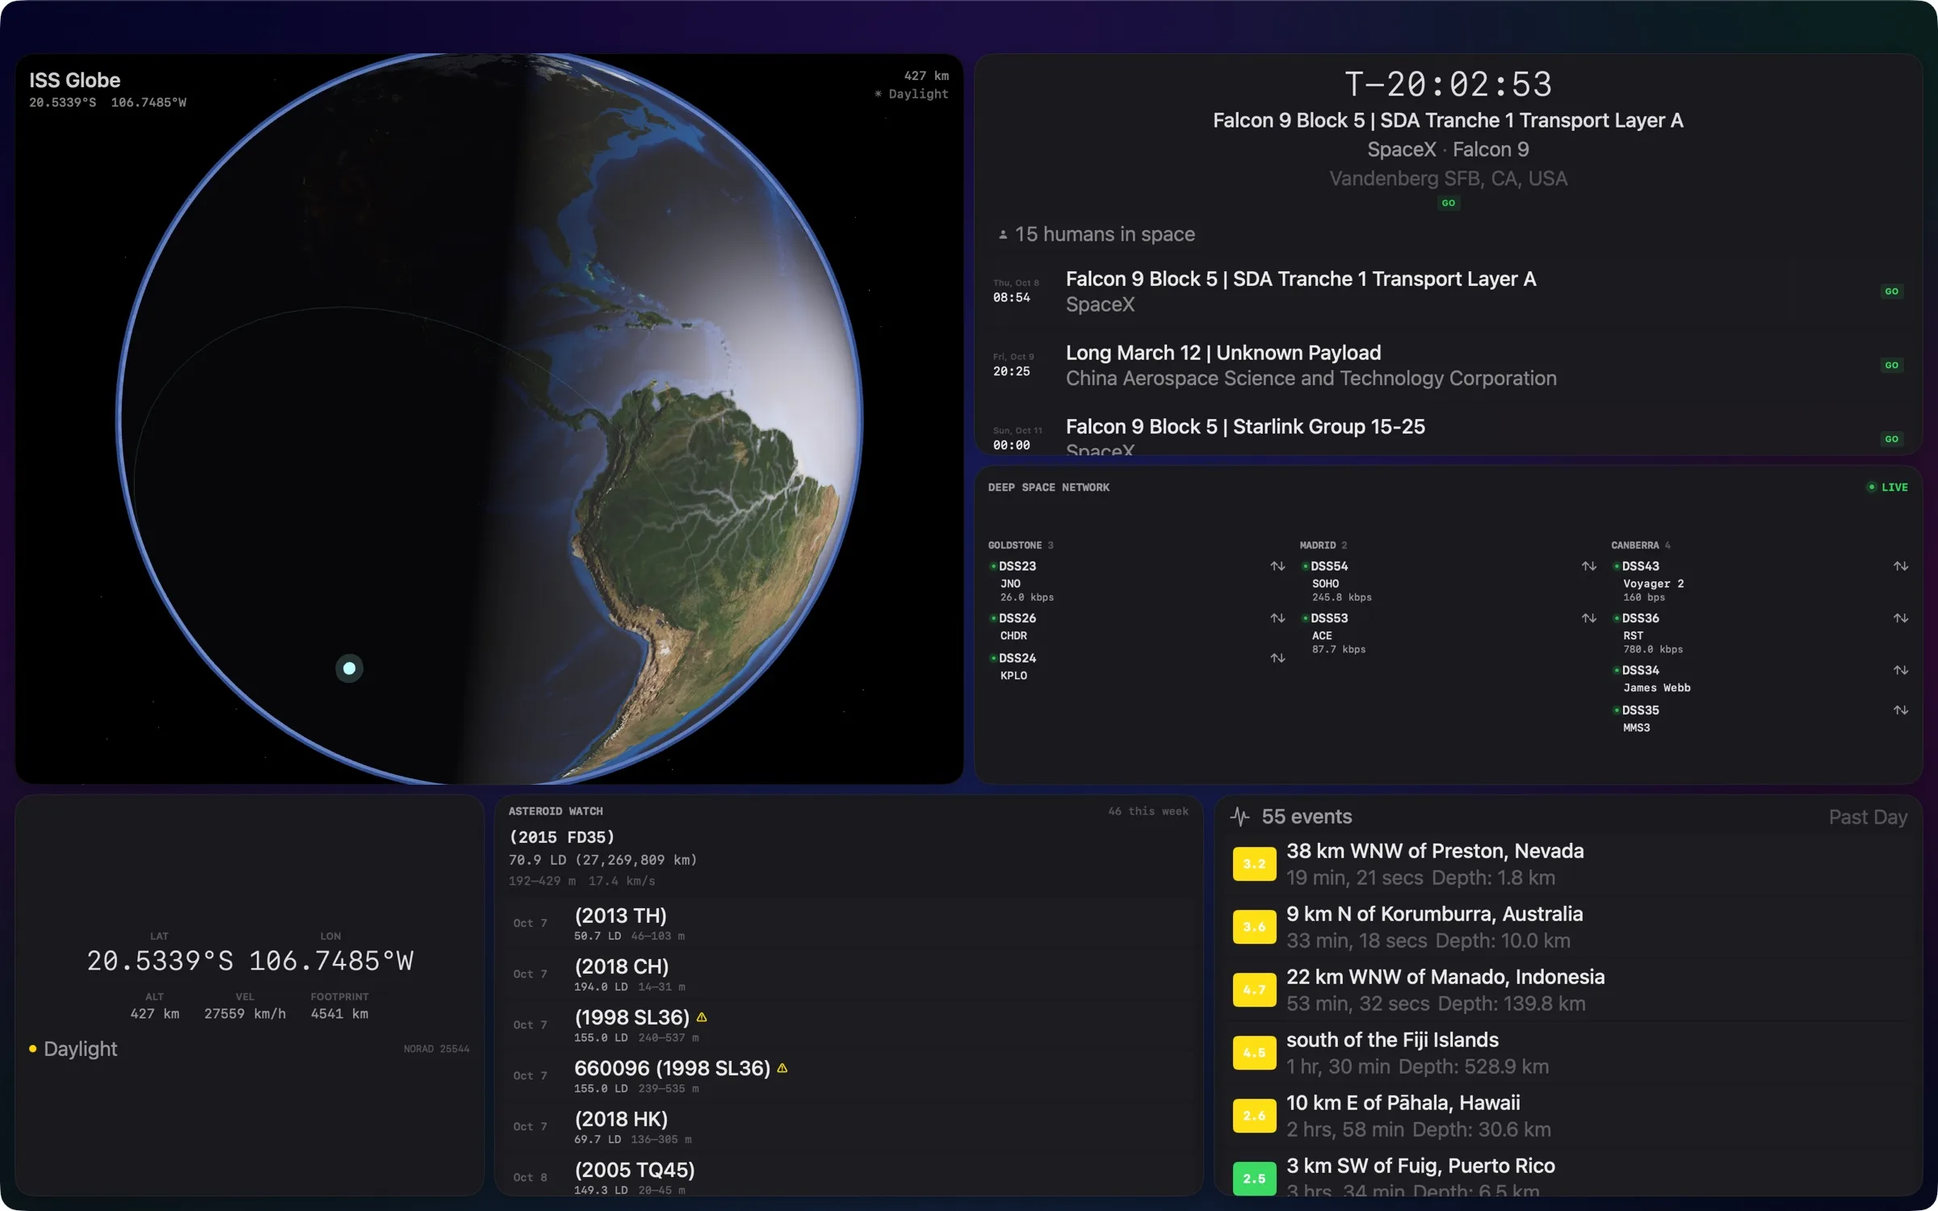Image resolution: width=1938 pixels, height=1211 pixels.
Task: Click the up/down arrows icon beside DSS53
Action: pos(1589,618)
